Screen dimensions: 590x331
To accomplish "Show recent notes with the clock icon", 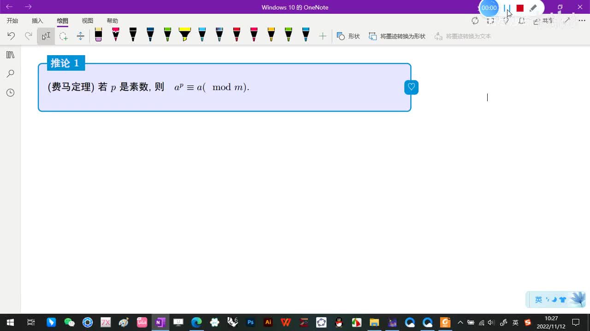I will (x=10, y=92).
